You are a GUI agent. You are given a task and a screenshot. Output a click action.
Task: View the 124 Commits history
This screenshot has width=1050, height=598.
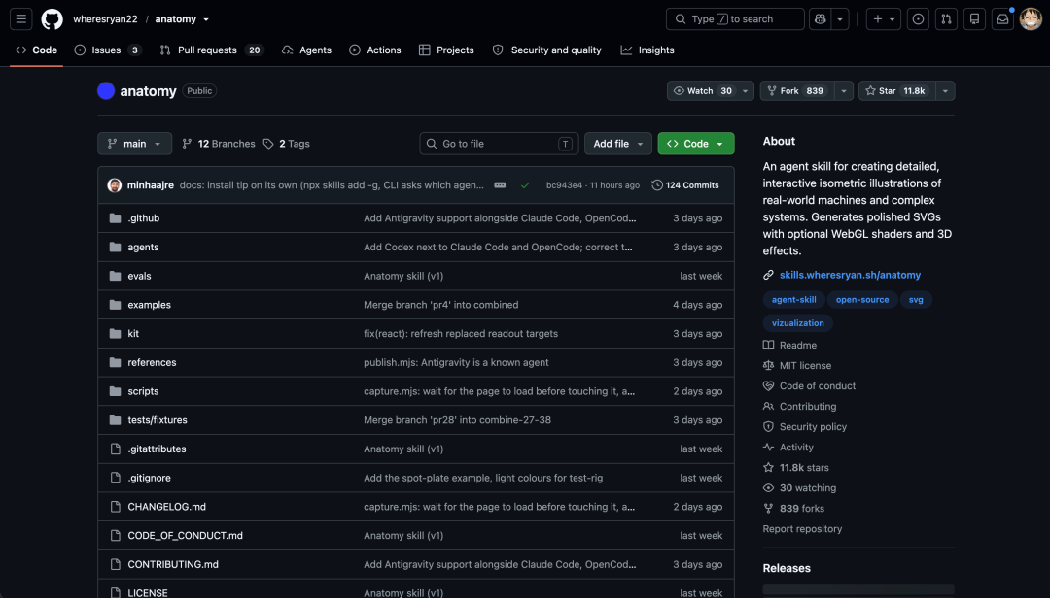[685, 185]
